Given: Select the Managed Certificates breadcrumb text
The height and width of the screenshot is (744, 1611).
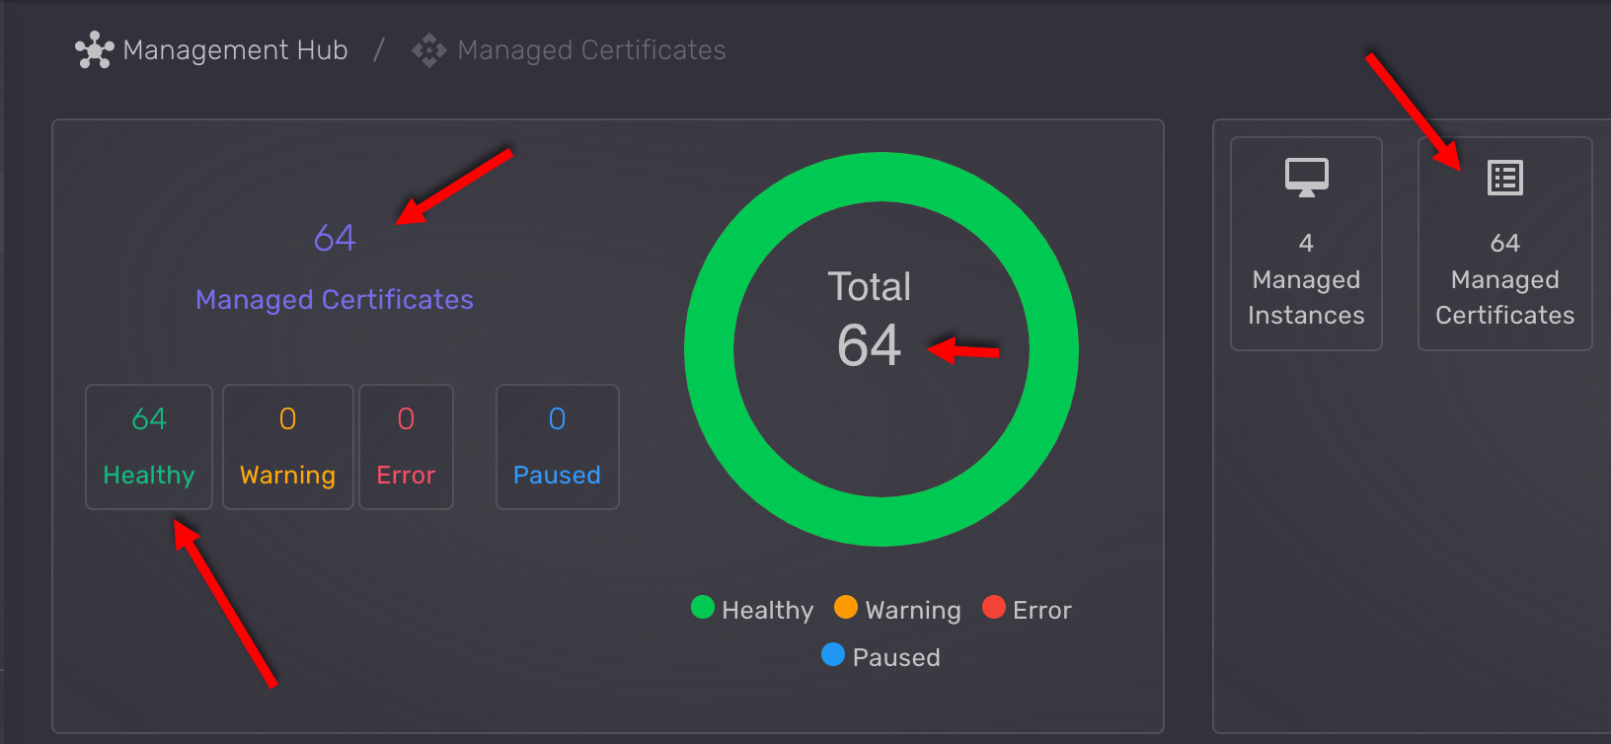Looking at the screenshot, I should 591,50.
